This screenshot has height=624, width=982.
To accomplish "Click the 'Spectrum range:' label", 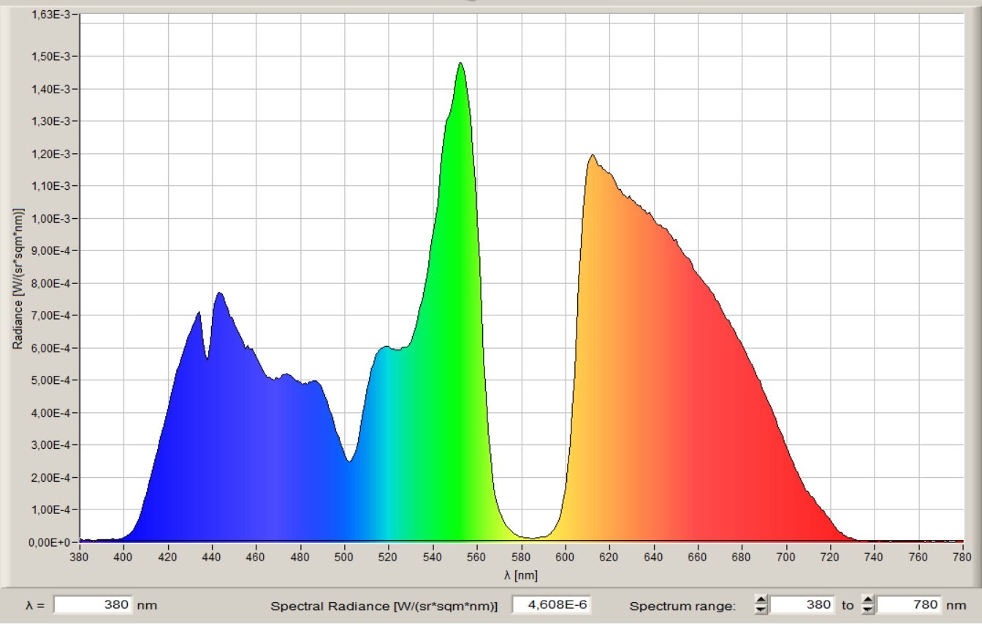I will coord(682,606).
